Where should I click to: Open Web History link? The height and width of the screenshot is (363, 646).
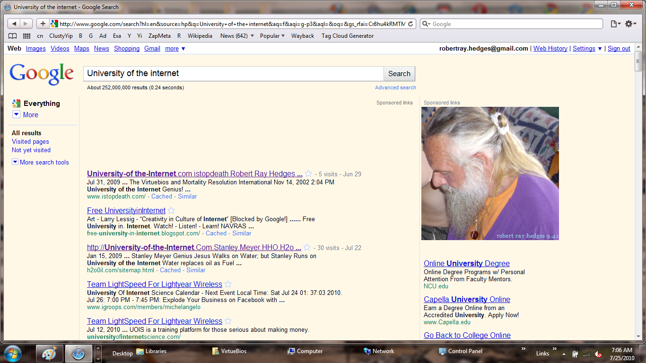pyautogui.click(x=550, y=49)
